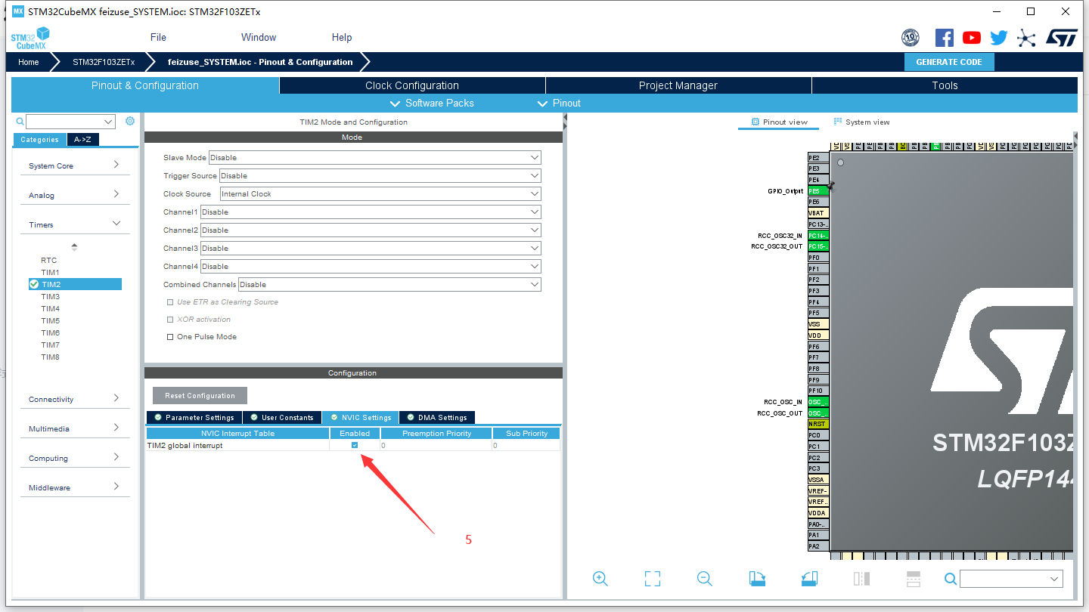This screenshot has height=612, width=1089.
Task: Rotate the chip clockwise
Action: (757, 579)
